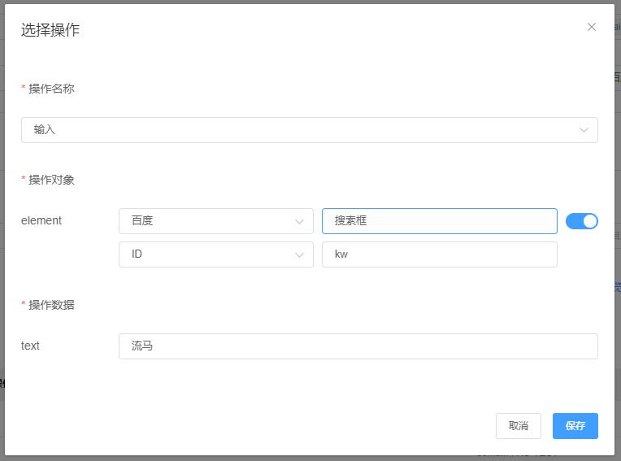Click the kw locator value field
The width and height of the screenshot is (621, 461).
(x=439, y=254)
